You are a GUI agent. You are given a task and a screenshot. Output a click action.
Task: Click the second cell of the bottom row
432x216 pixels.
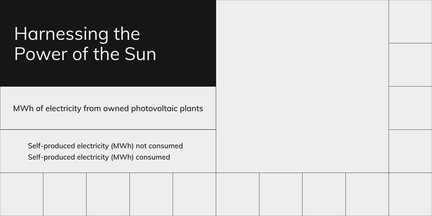tap(65, 194)
